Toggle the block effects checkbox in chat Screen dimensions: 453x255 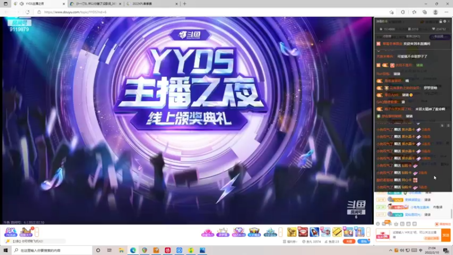tap(437, 224)
